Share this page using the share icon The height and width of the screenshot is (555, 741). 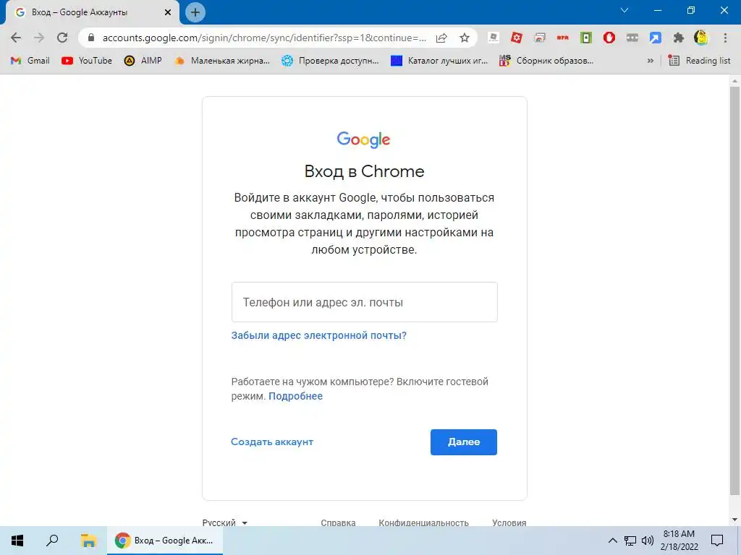coord(441,38)
